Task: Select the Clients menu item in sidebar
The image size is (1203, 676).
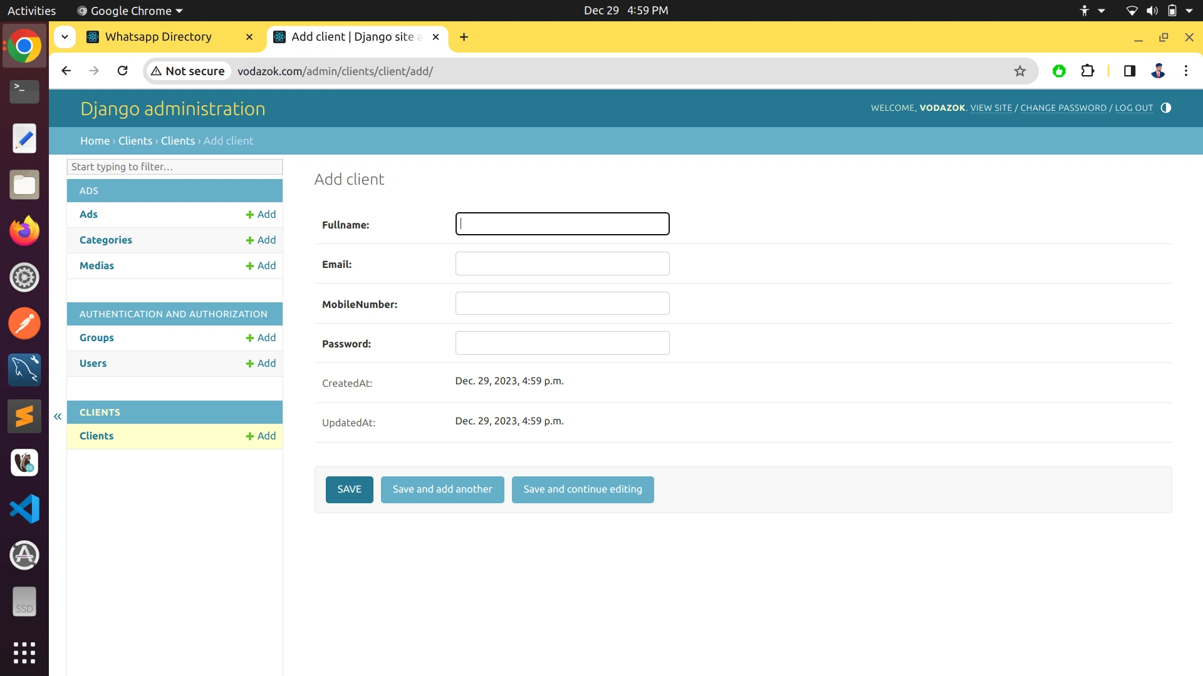Action: point(96,435)
